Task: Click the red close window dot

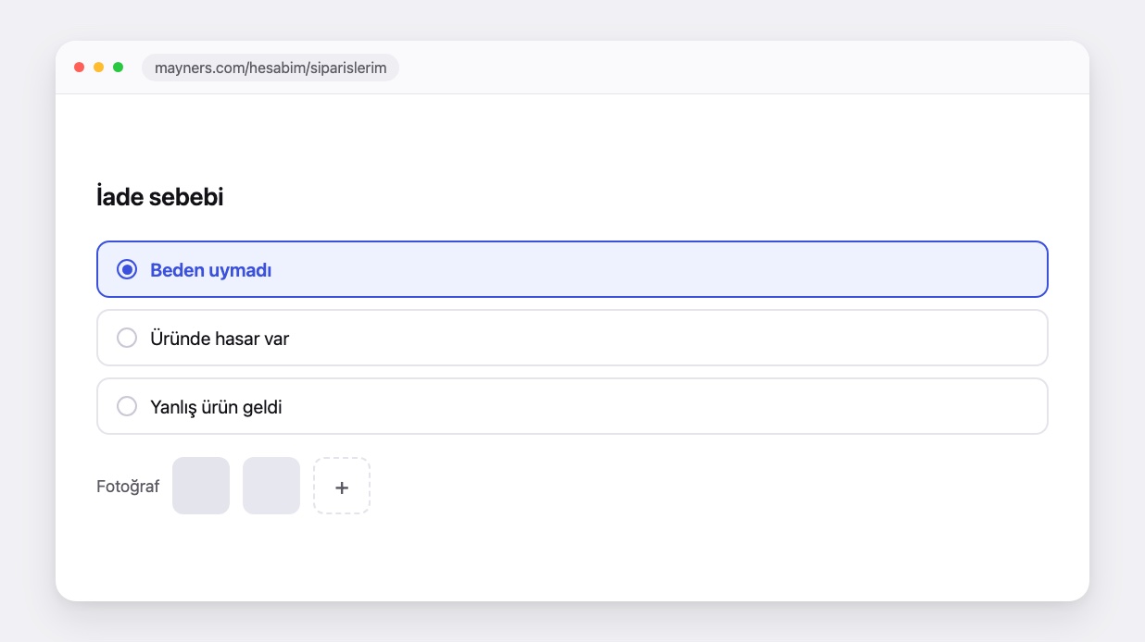Action: point(80,68)
